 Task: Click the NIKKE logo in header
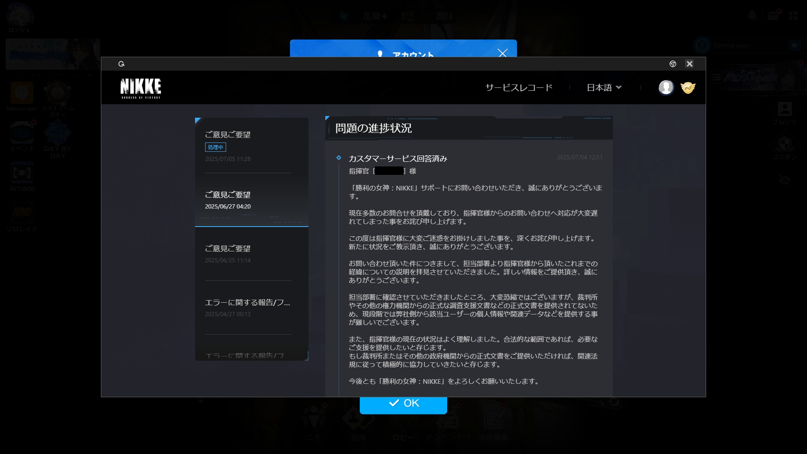(x=140, y=88)
